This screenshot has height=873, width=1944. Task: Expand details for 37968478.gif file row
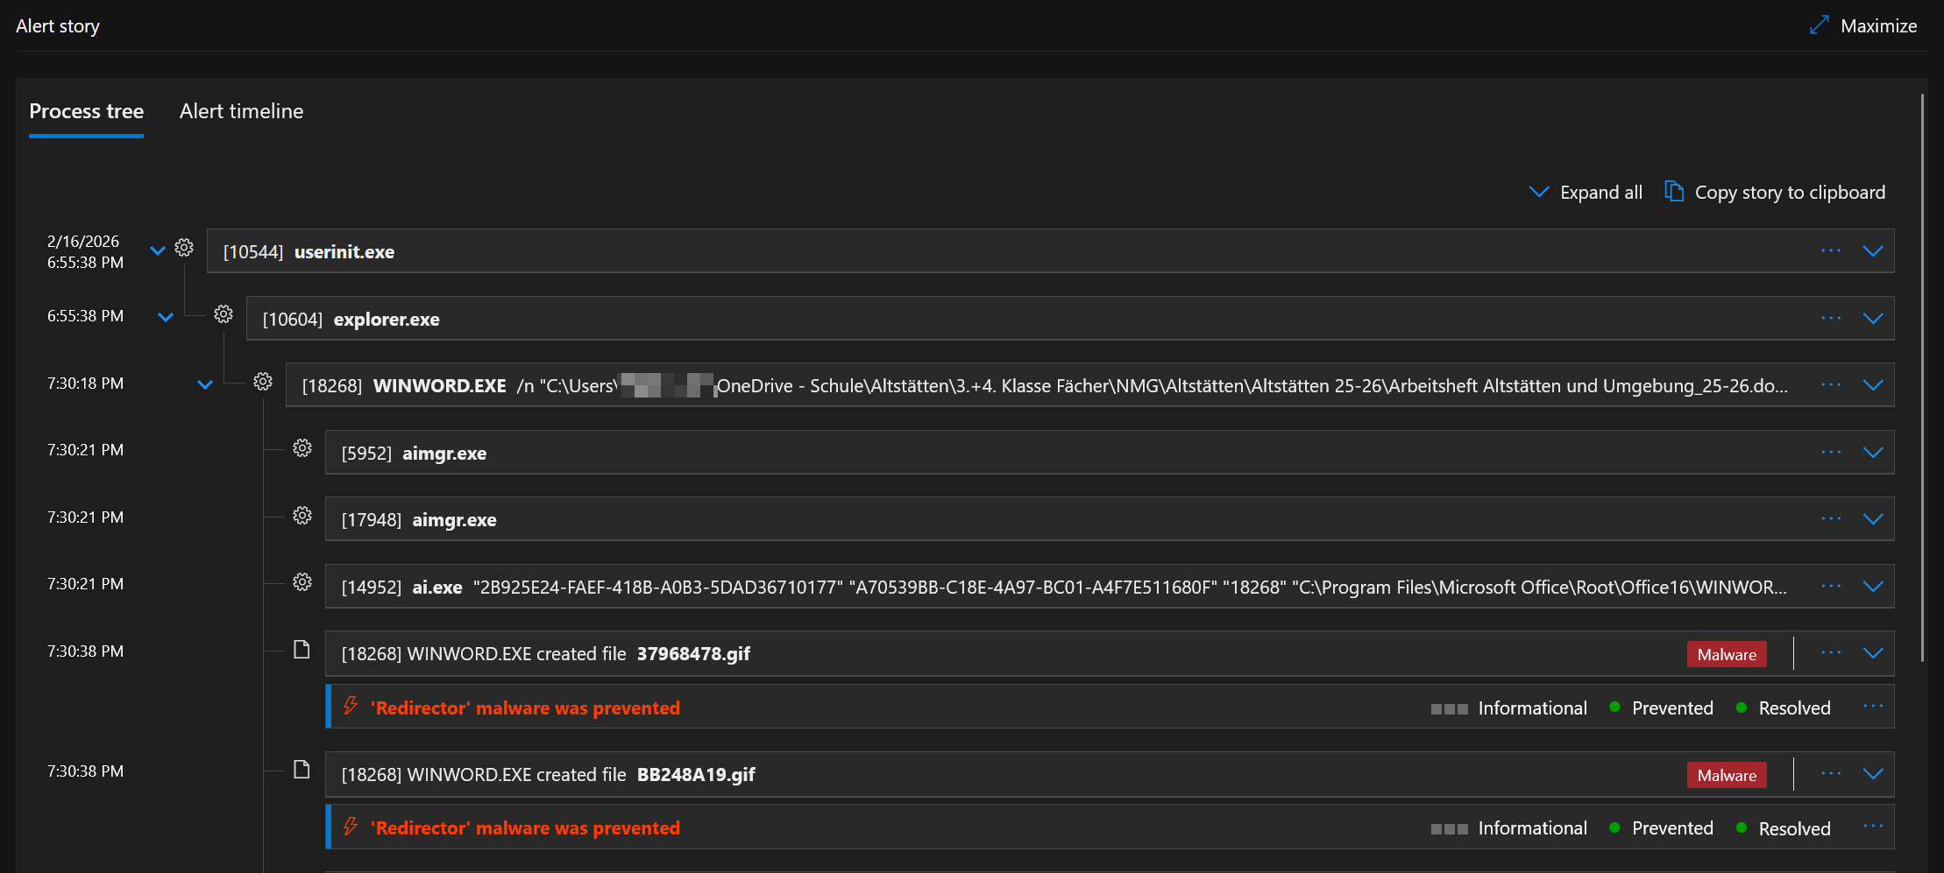pyautogui.click(x=1873, y=653)
